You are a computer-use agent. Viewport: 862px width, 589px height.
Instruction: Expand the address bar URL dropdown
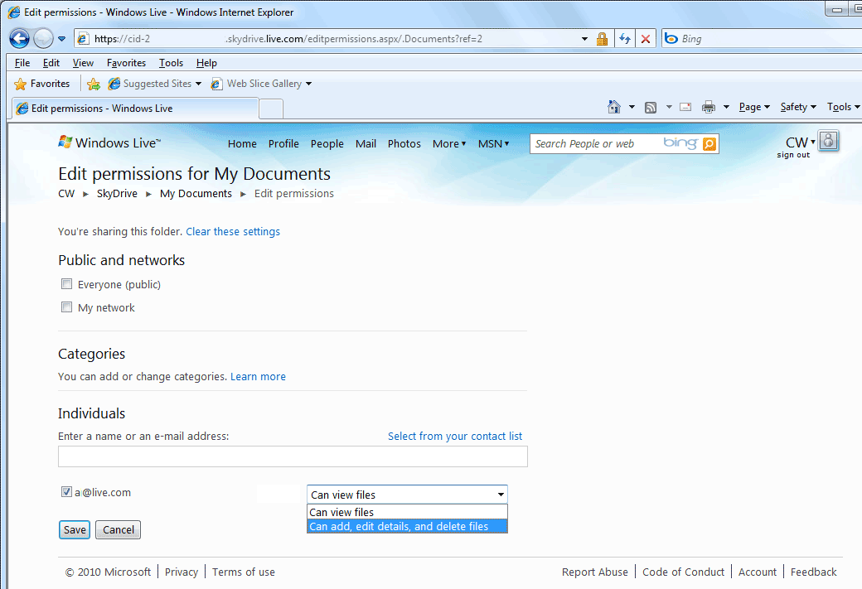point(584,39)
